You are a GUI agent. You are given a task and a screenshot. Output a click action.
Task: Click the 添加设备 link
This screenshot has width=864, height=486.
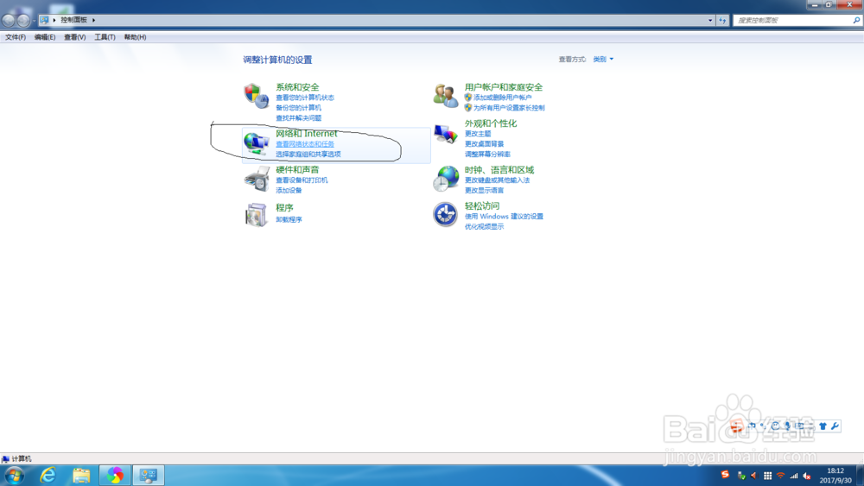289,191
